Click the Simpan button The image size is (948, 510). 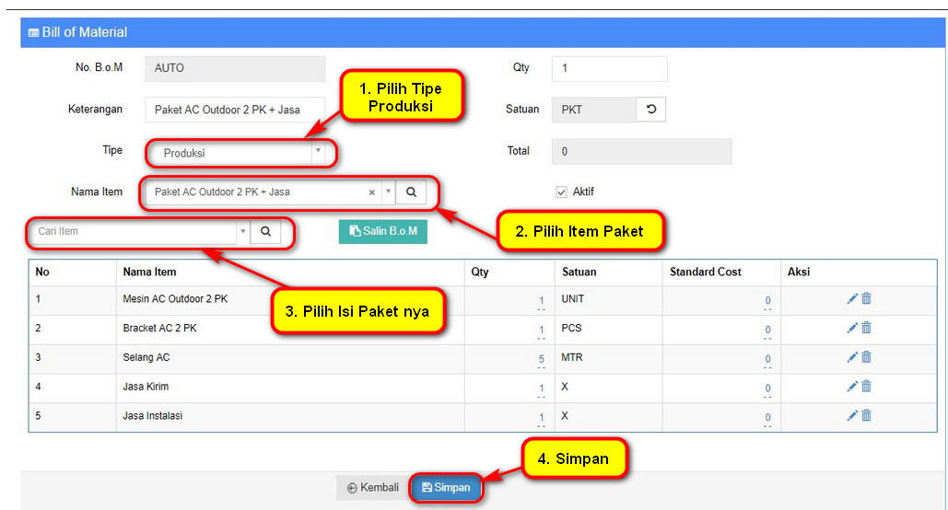click(x=447, y=488)
